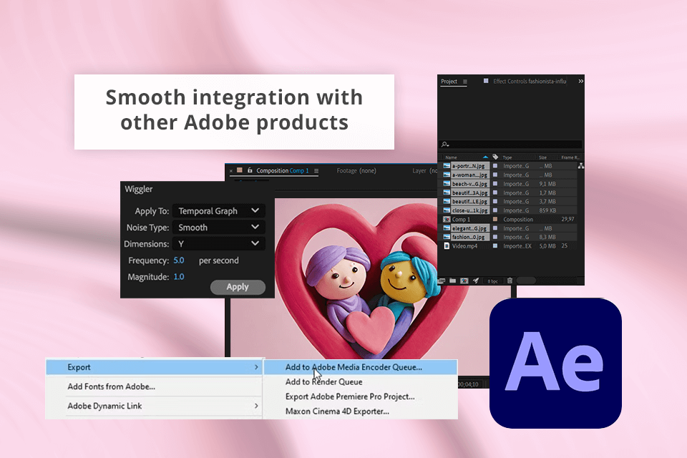Choose Add to Adobe Media Encoder Queue...
Image resolution: width=687 pixels, height=458 pixels.
click(361, 367)
